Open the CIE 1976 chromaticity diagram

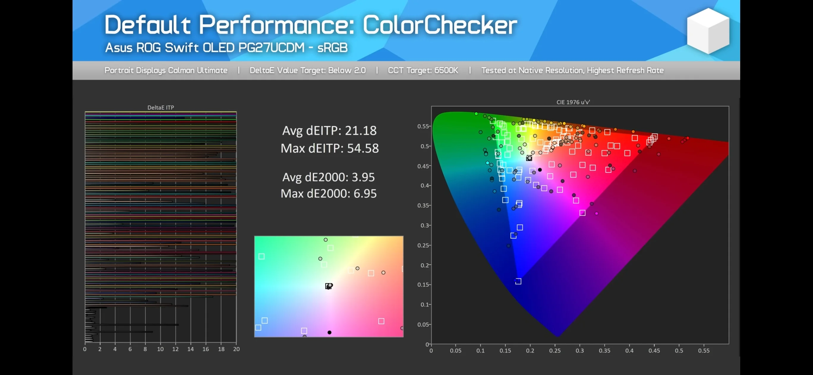tap(580, 225)
